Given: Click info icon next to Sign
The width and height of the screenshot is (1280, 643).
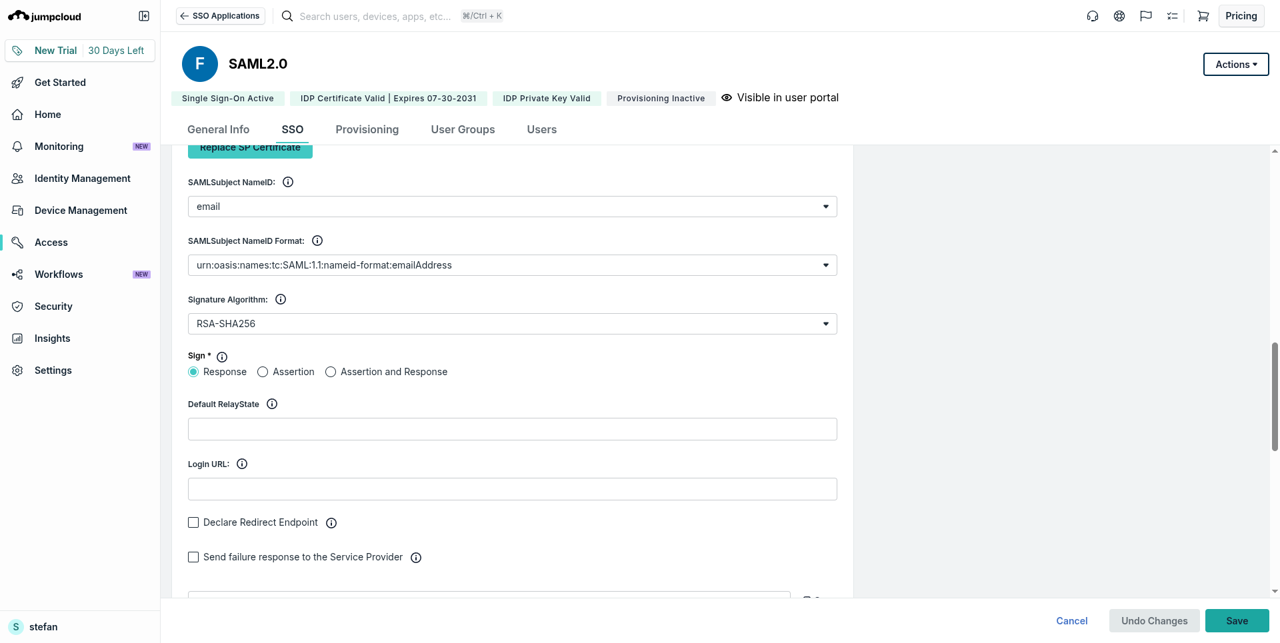Looking at the screenshot, I should (x=222, y=357).
